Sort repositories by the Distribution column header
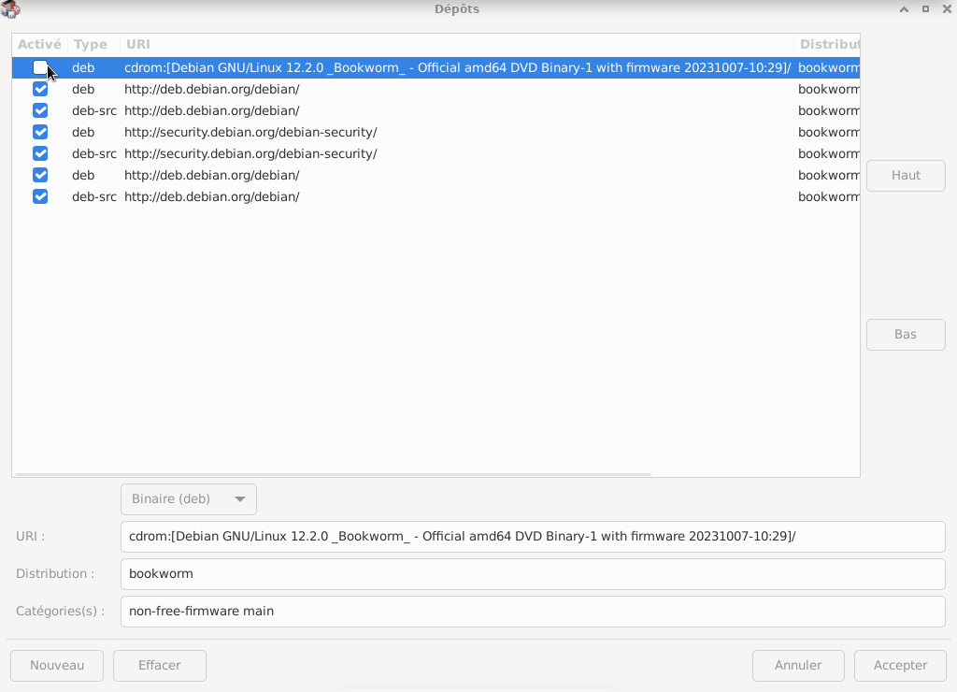Screen dimensions: 957x692 click(827, 45)
